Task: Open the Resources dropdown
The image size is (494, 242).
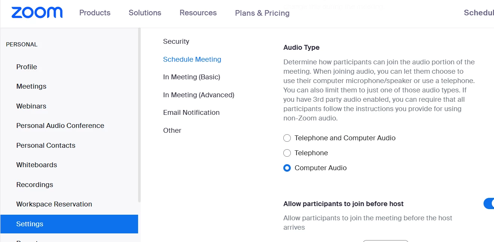Action: 198,13
